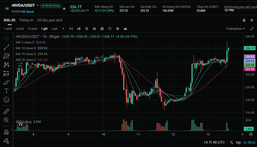Viewport: 257px width, 147px height.
Task: Click the TradingView logo on chart
Action: click(20, 124)
